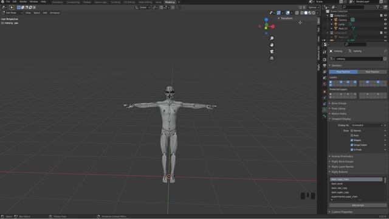Viewport: 389px width, 219px height.
Task: Click the Camera object icon in outliner
Action: (x=336, y=20)
